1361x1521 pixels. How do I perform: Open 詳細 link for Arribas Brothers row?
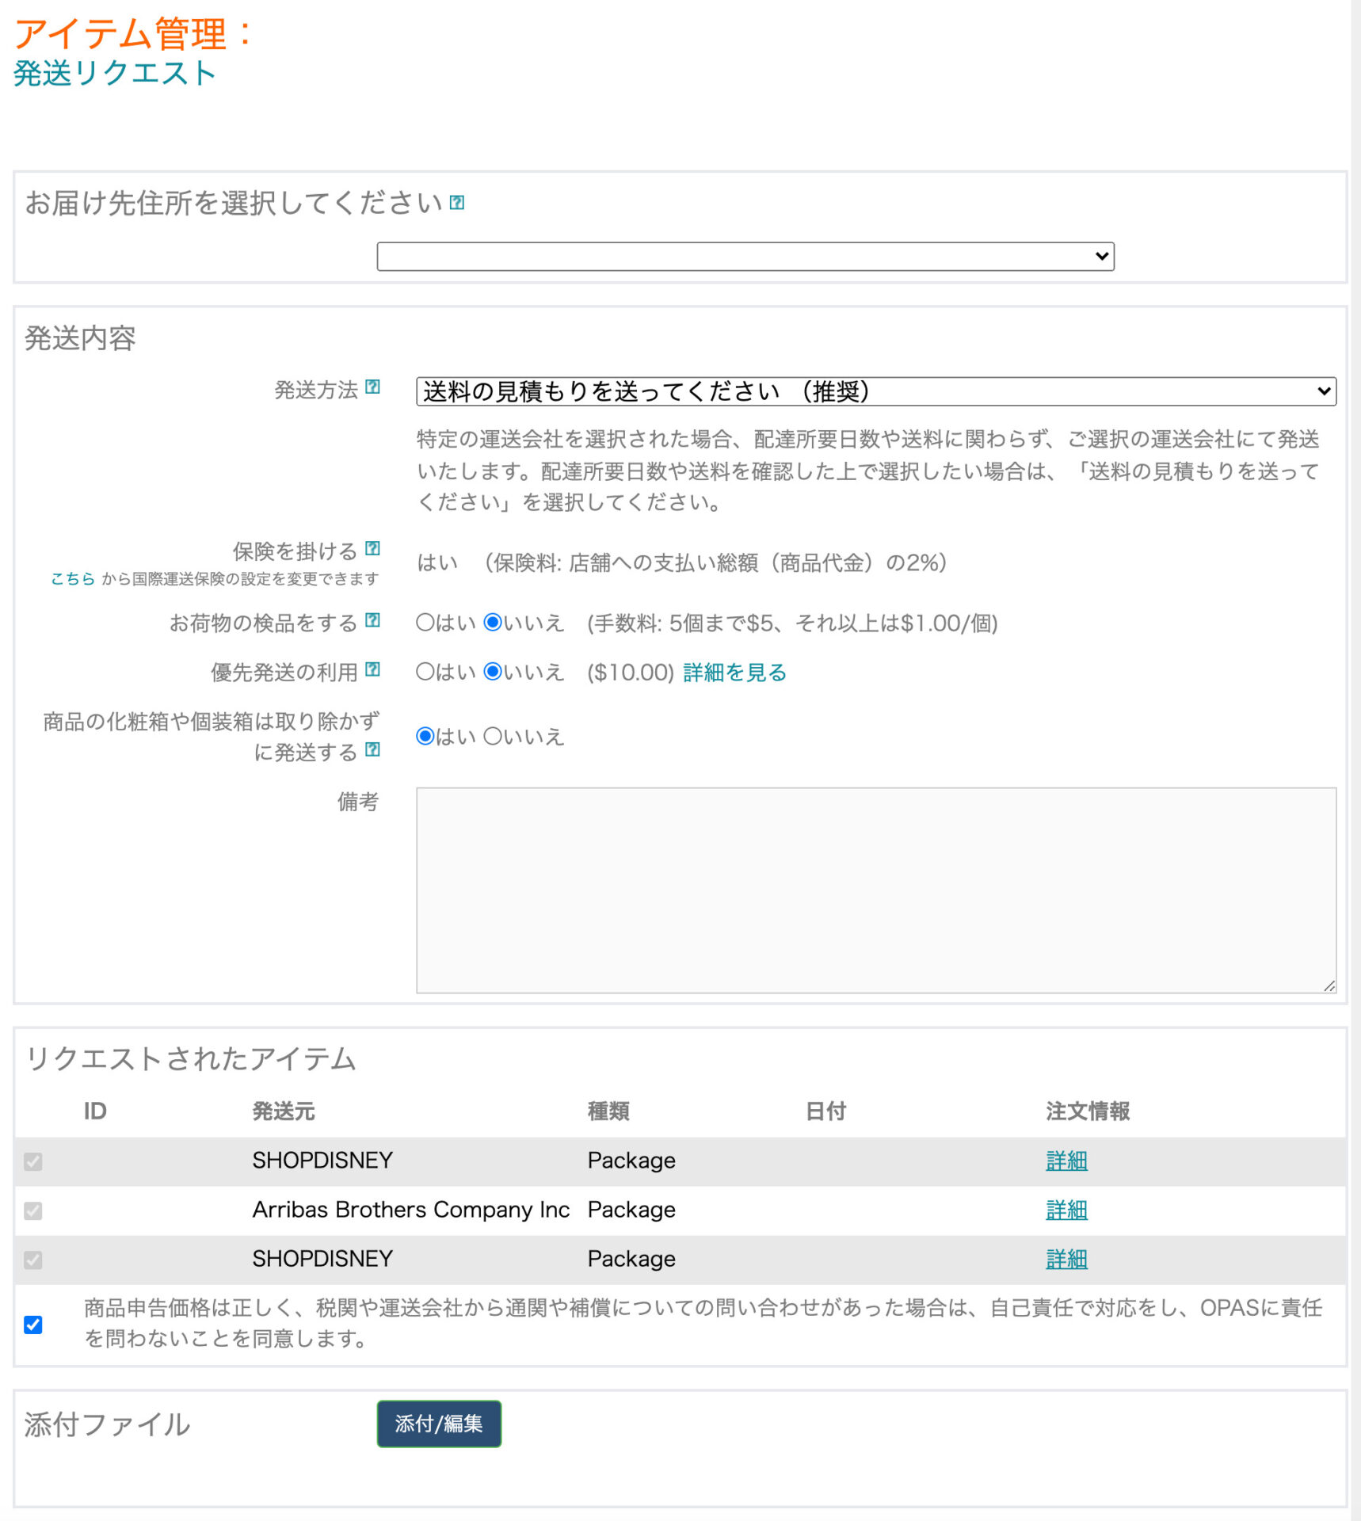pyautogui.click(x=1066, y=1210)
